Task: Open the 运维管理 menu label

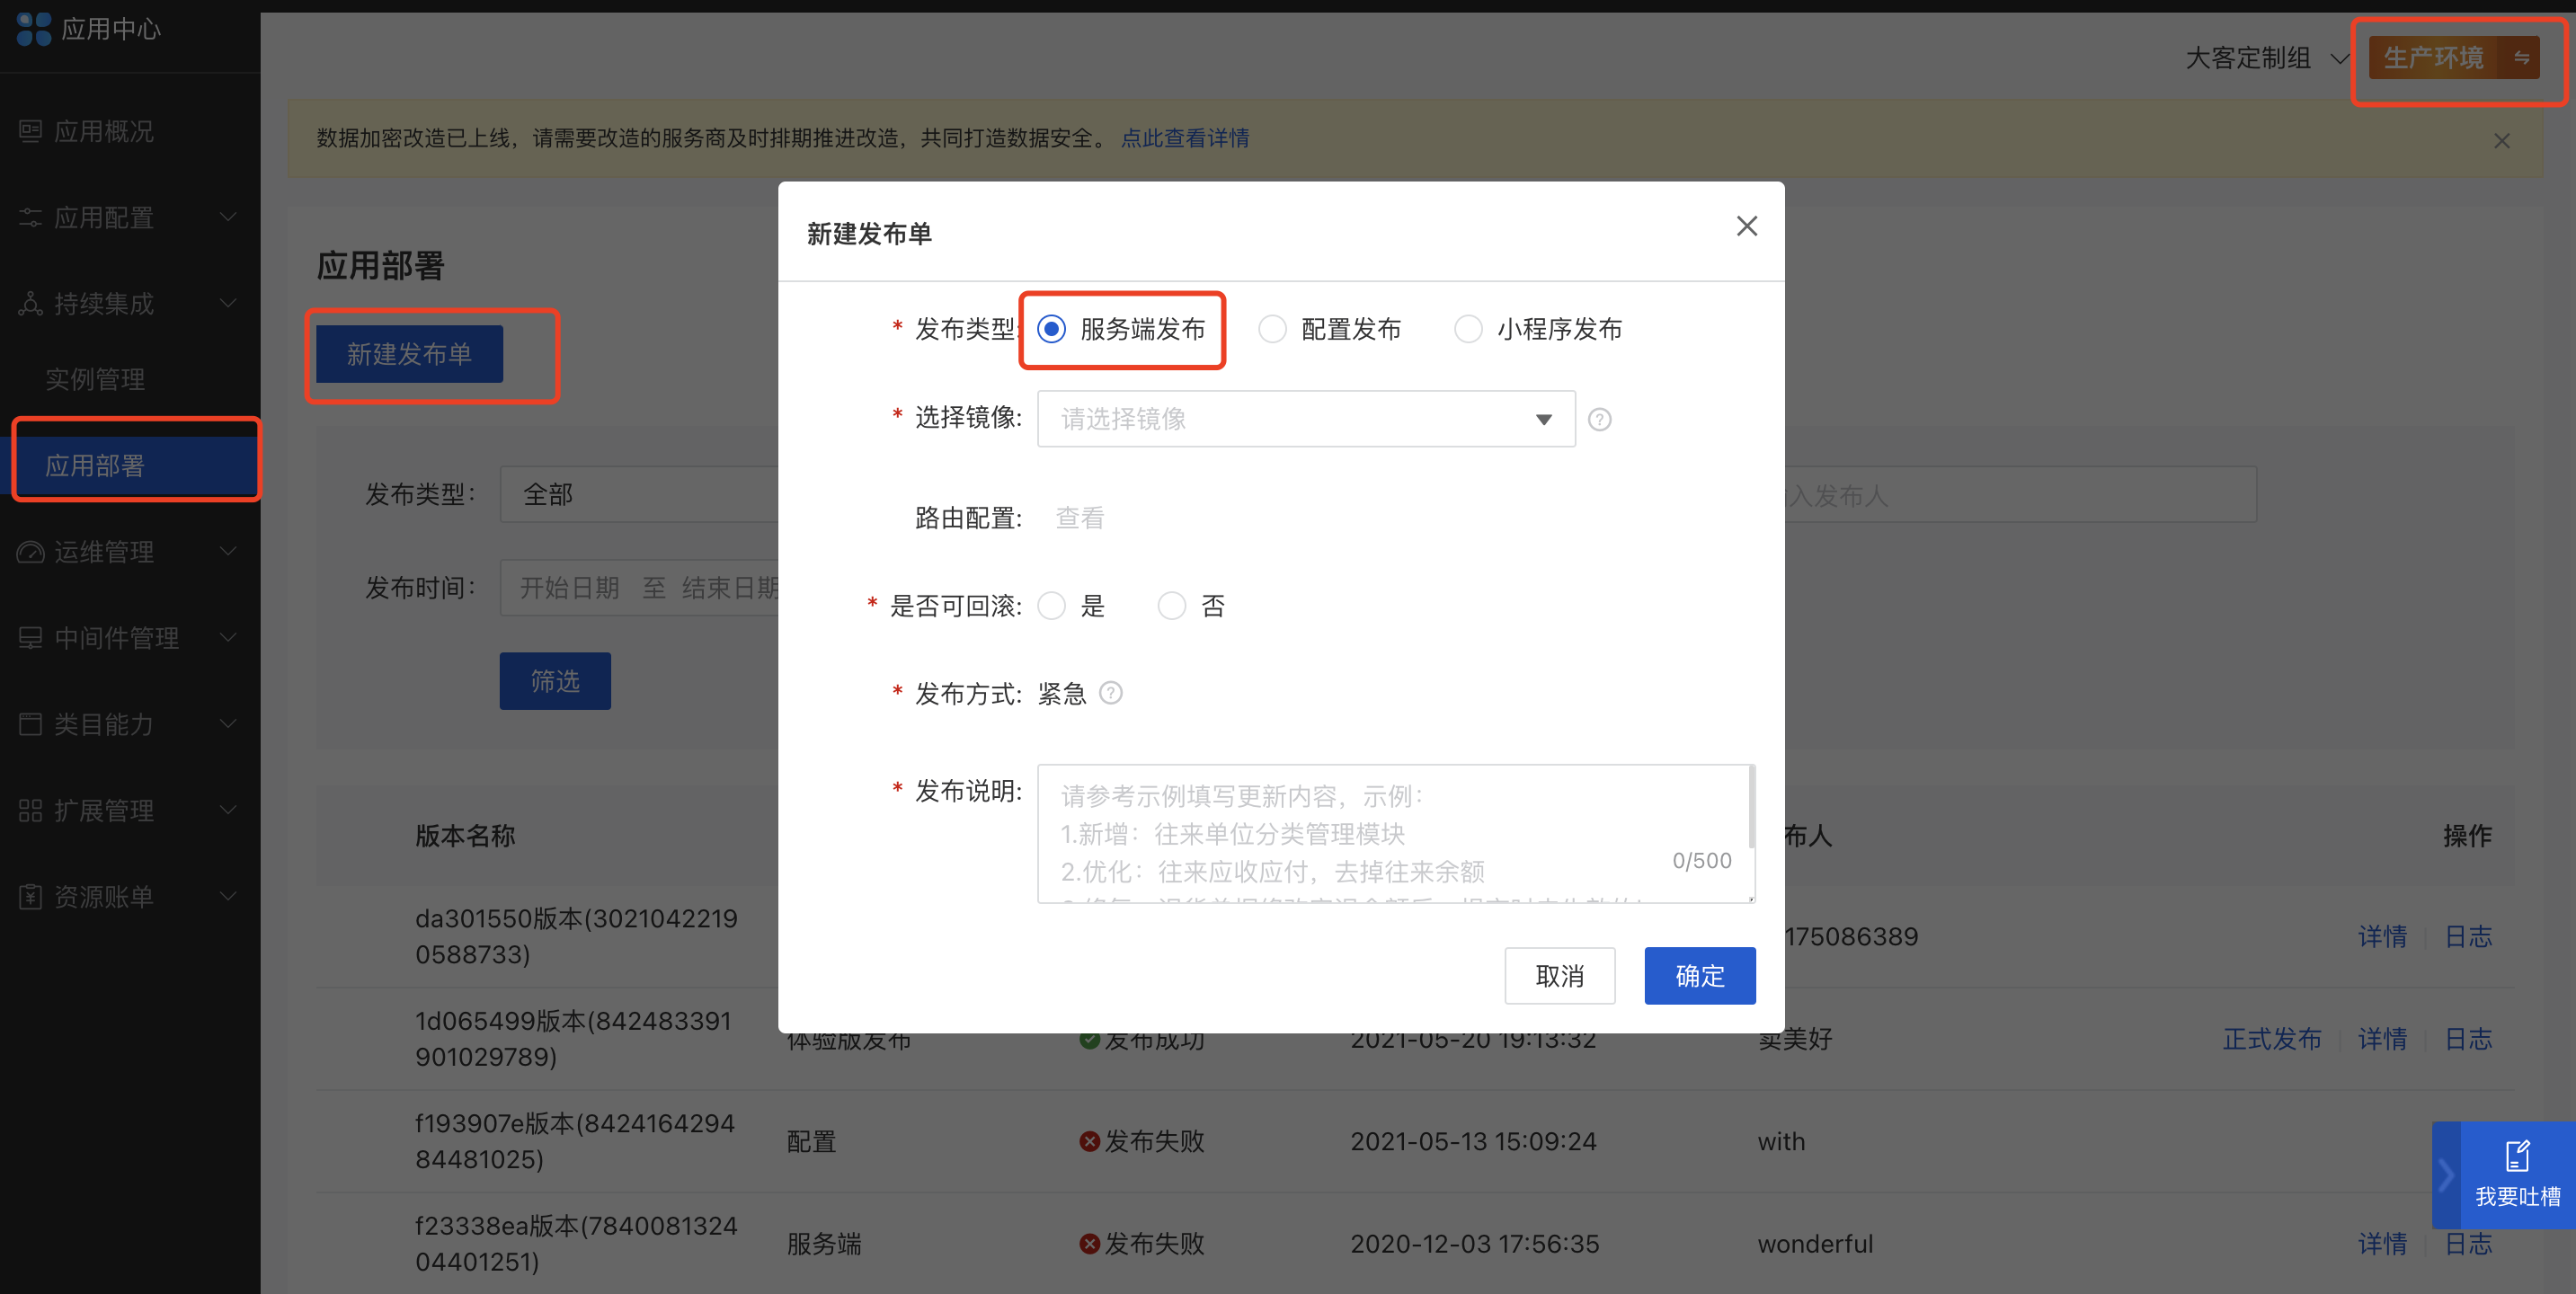Action: [x=104, y=552]
